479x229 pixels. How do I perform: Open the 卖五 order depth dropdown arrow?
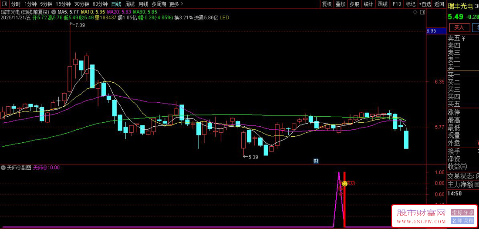pos(463,38)
